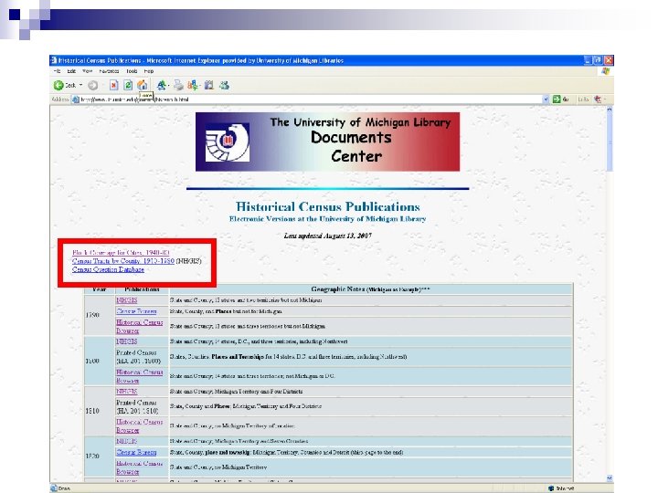Image resolution: width=658 pixels, height=493 pixels.
Task: Select the 'Last updated August 13, 2007' text
Action: pyautogui.click(x=328, y=236)
